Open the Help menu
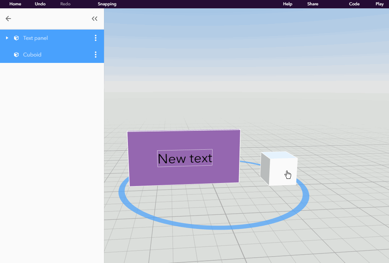 click(288, 4)
